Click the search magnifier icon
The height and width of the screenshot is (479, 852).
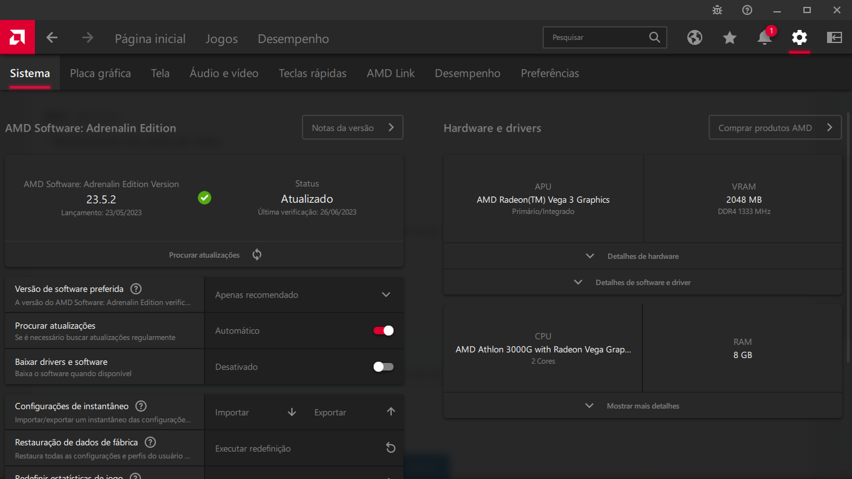654,37
